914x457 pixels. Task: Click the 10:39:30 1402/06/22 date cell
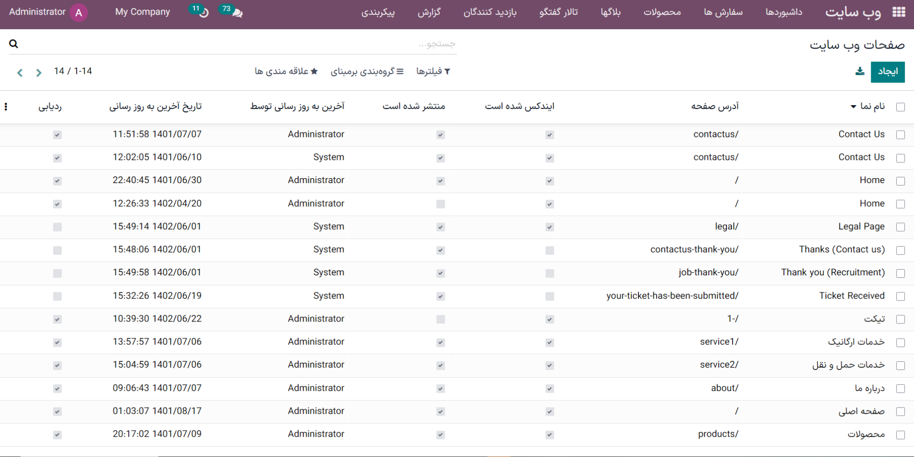coord(157,319)
